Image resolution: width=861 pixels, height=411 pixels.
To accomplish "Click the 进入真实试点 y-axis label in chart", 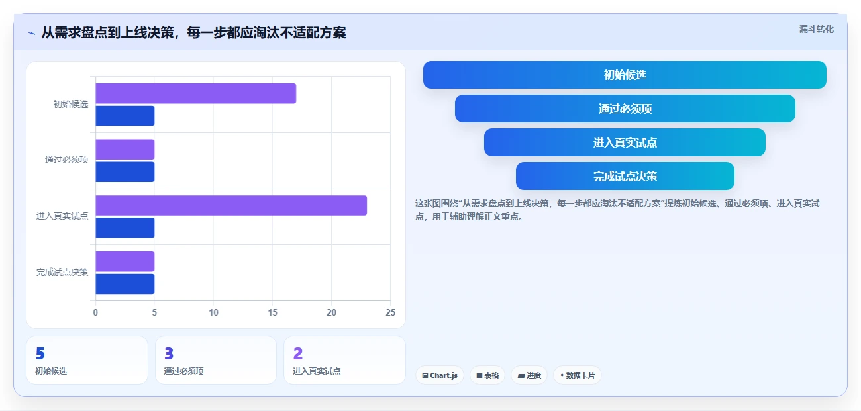I will 62,216.
